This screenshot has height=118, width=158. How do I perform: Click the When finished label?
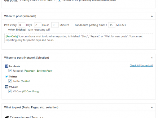(17, 30)
